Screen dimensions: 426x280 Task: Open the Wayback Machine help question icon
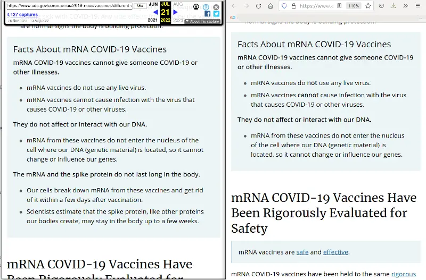click(x=206, y=7)
